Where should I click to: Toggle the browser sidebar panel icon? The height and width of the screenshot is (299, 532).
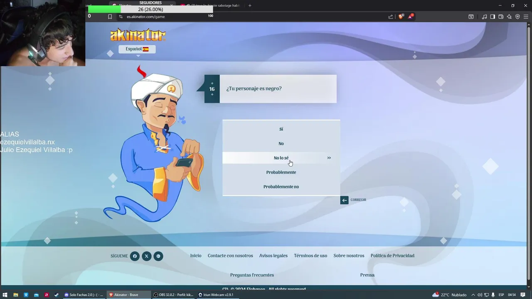pos(493,17)
